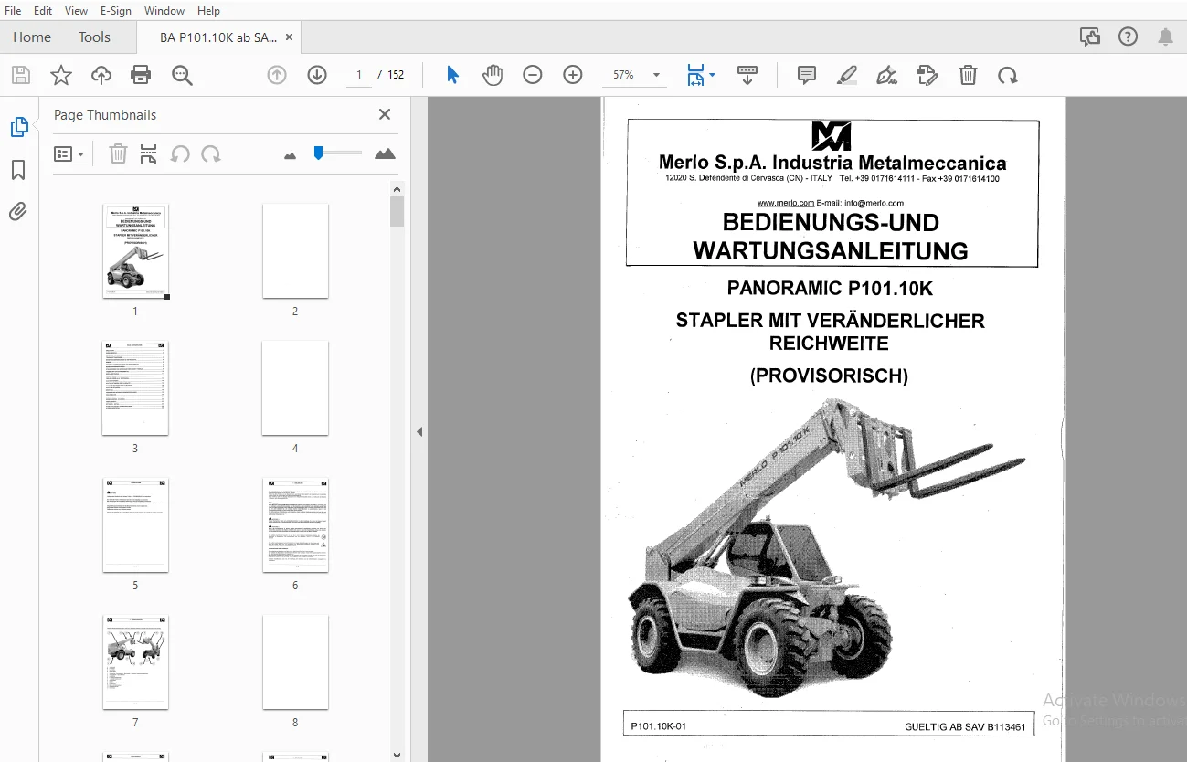Rotate the thumbnail clockwise
This screenshot has width=1187, height=762.
coord(211,153)
